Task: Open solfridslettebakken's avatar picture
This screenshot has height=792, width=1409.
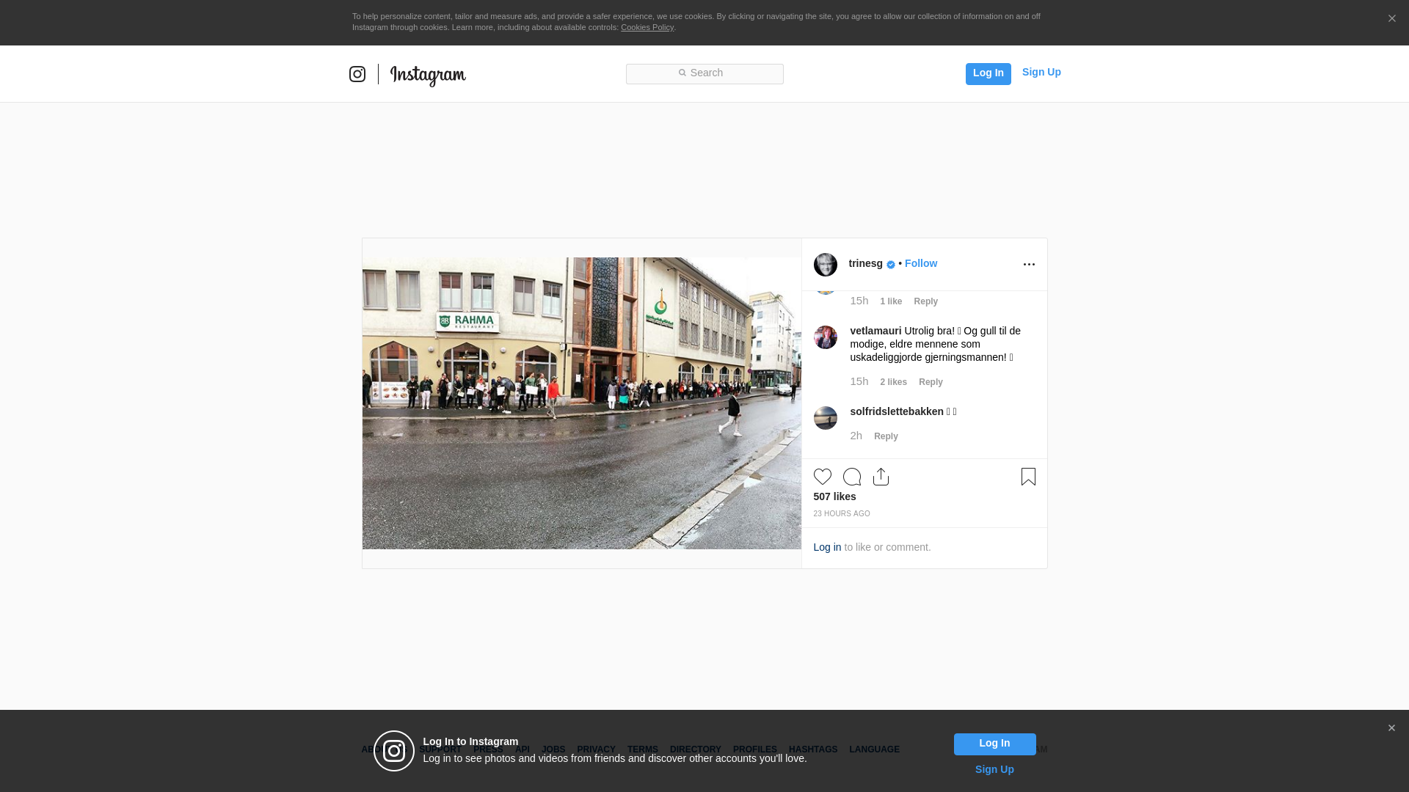Action: tap(825, 418)
